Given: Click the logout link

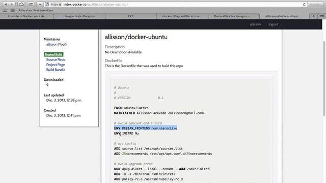Looking at the screenshot, I should pos(273,24).
